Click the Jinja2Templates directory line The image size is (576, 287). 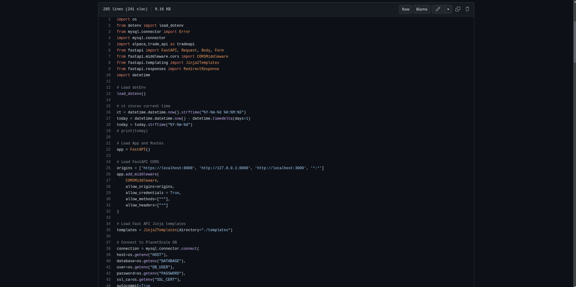(175, 230)
